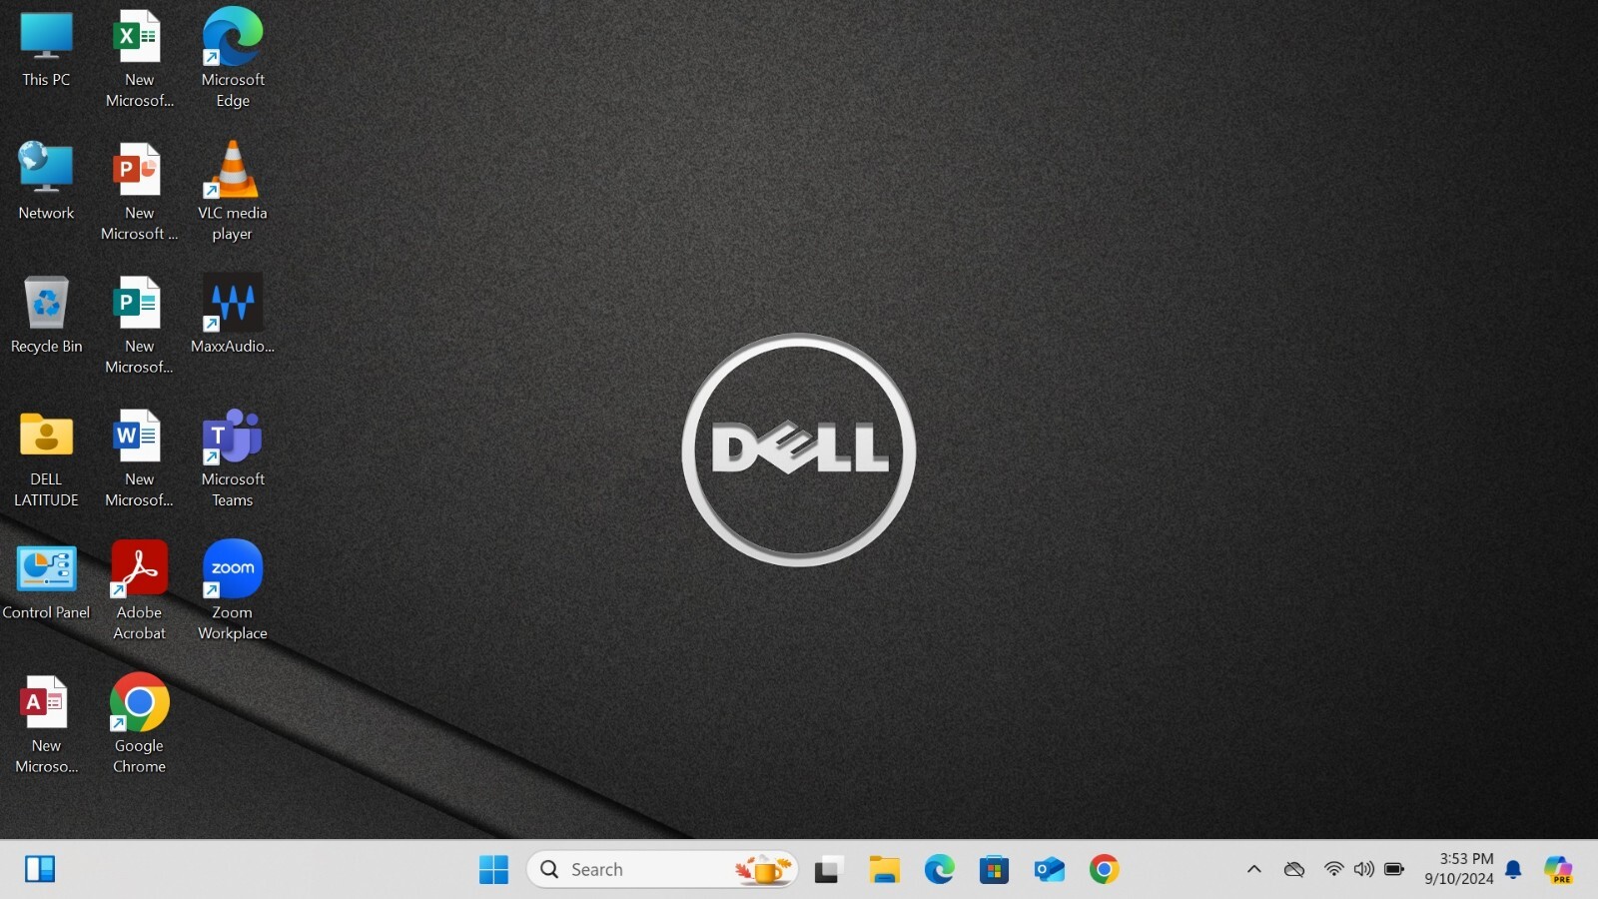Select the Recycle Bin icon
1598x899 pixels.
(x=46, y=316)
